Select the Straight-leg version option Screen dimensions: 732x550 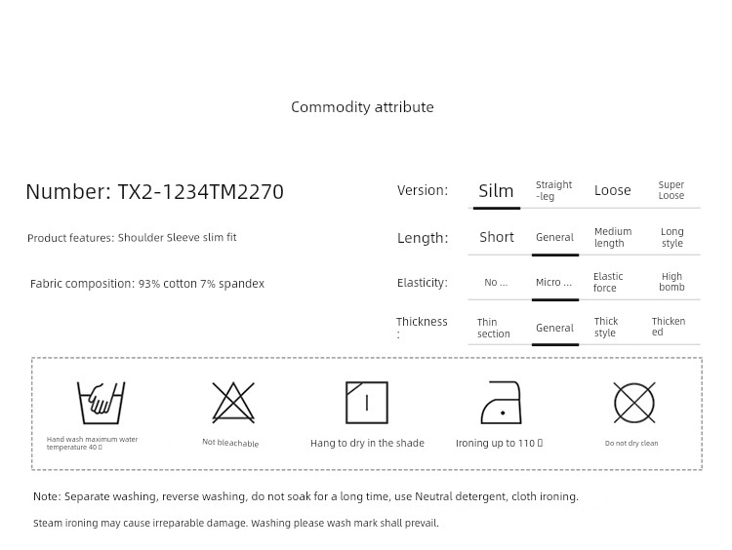tap(553, 190)
